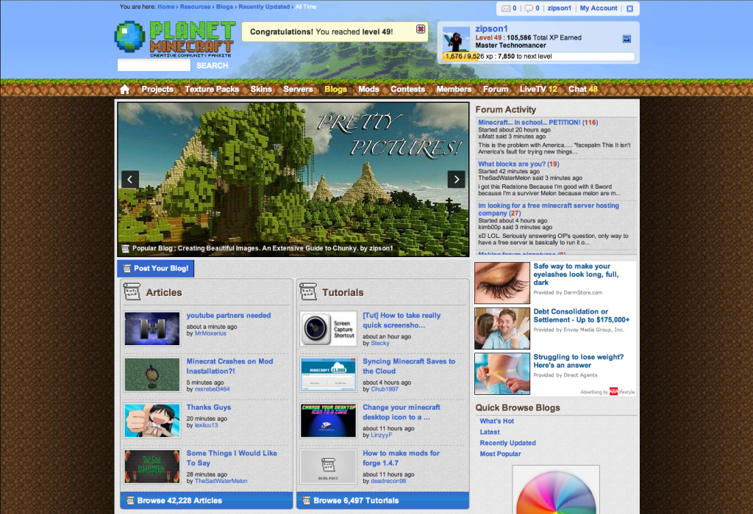Dismiss the level 49 congratulations notice
This screenshot has height=514, width=753.
(x=421, y=29)
